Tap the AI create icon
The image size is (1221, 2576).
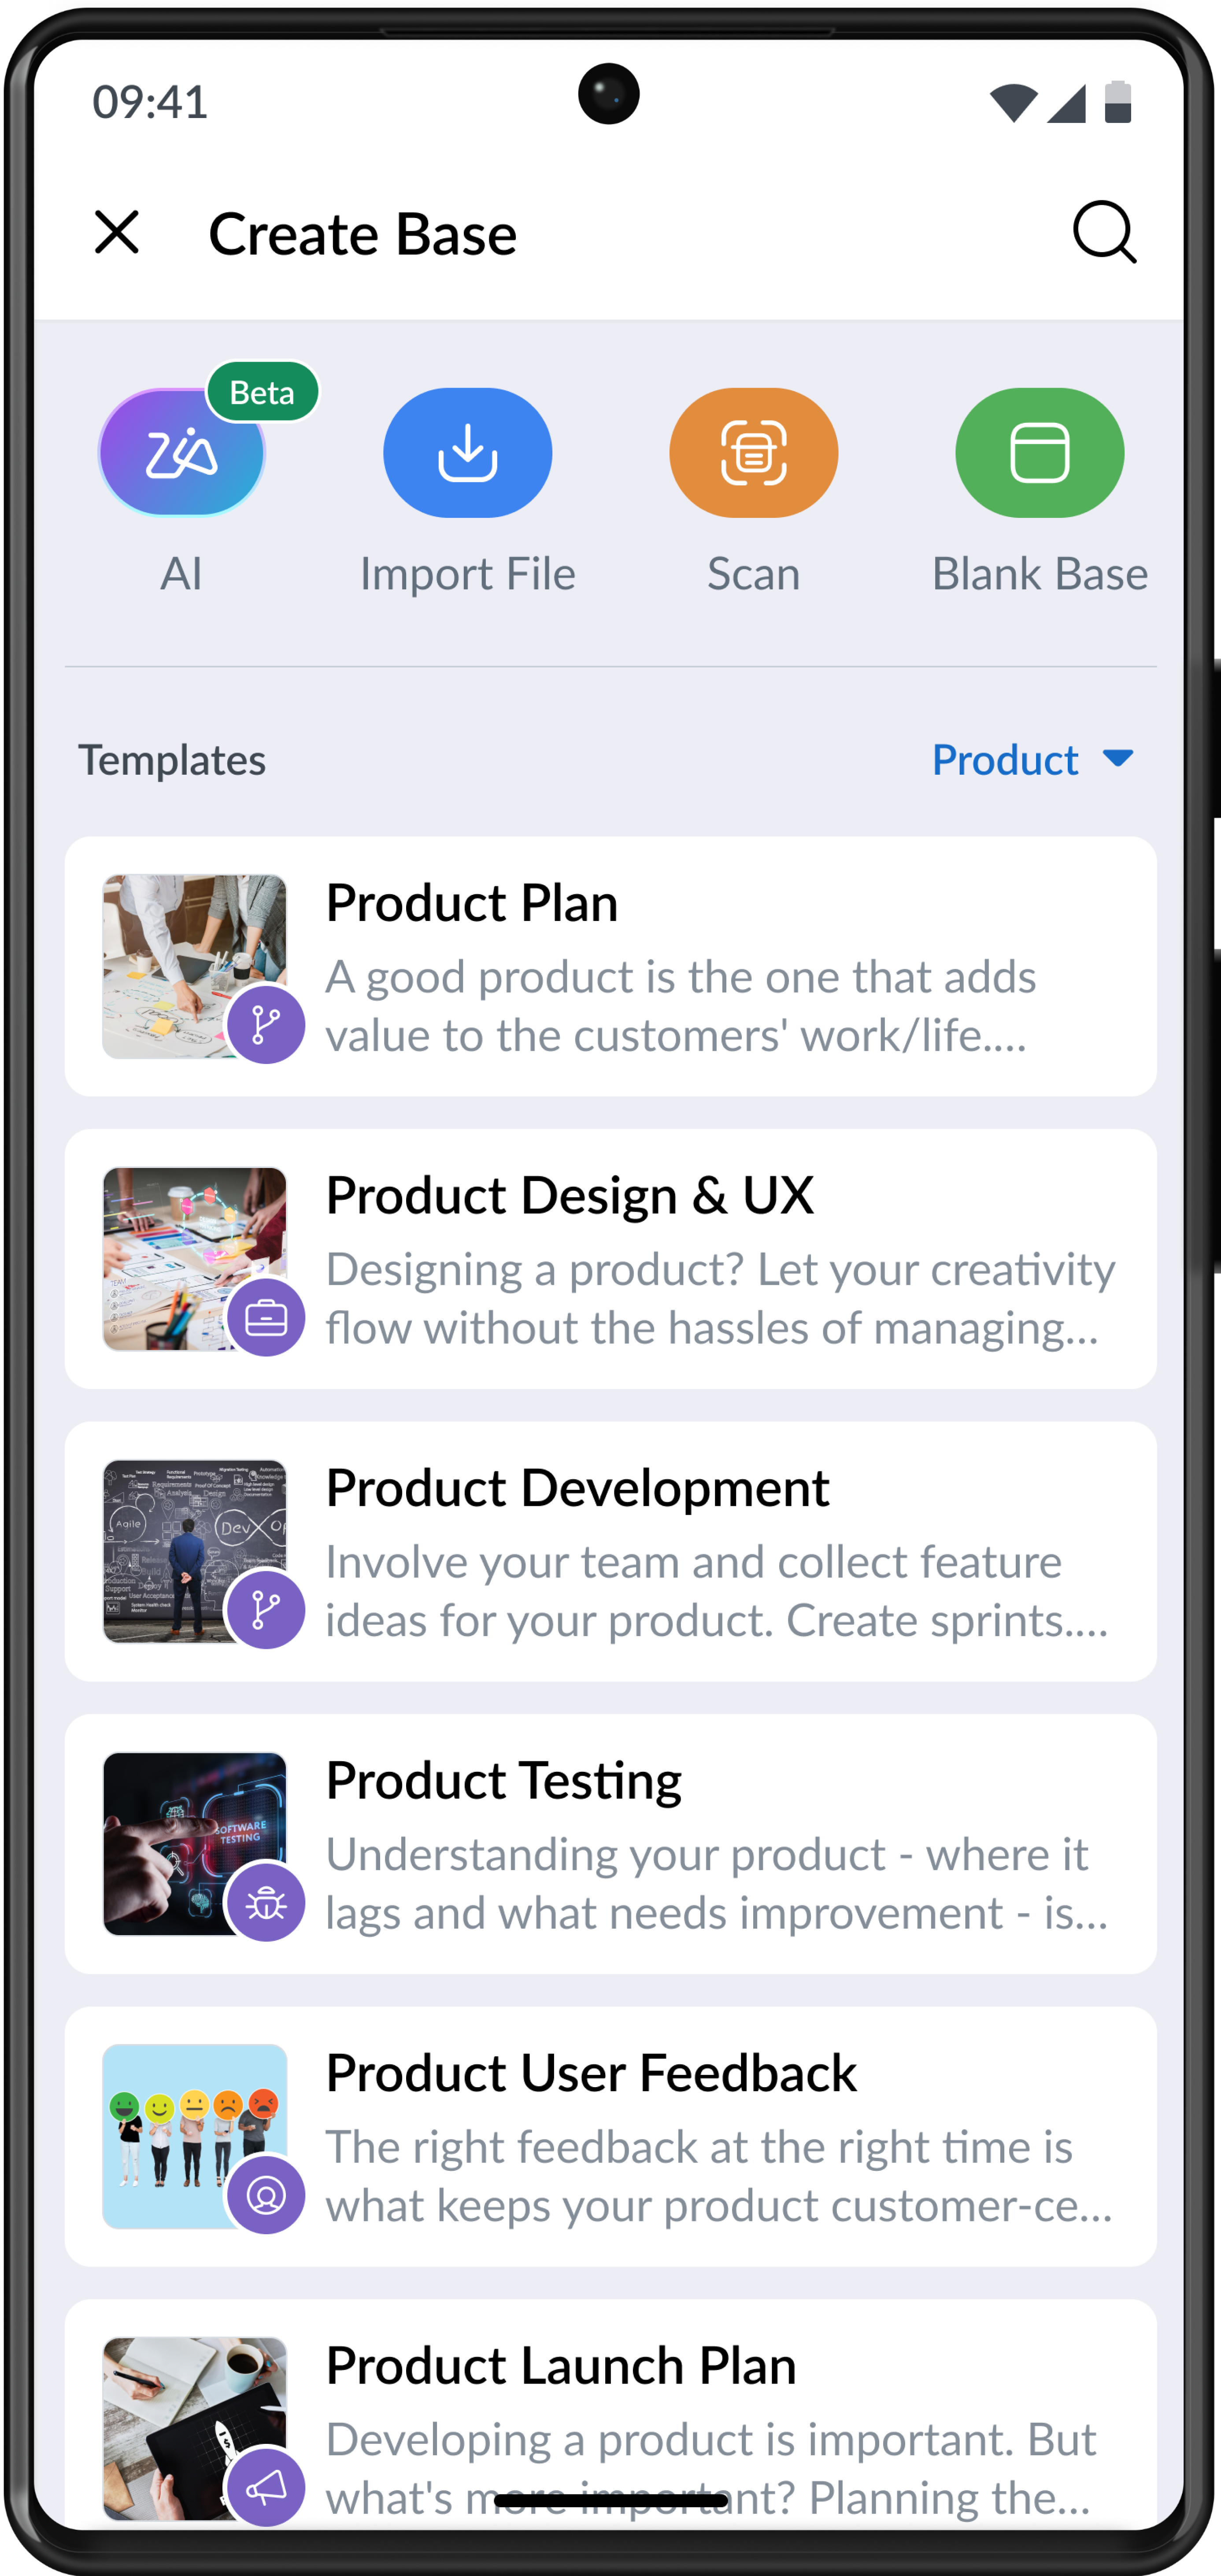(182, 453)
